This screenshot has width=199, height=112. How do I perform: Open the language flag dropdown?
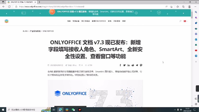point(186,21)
